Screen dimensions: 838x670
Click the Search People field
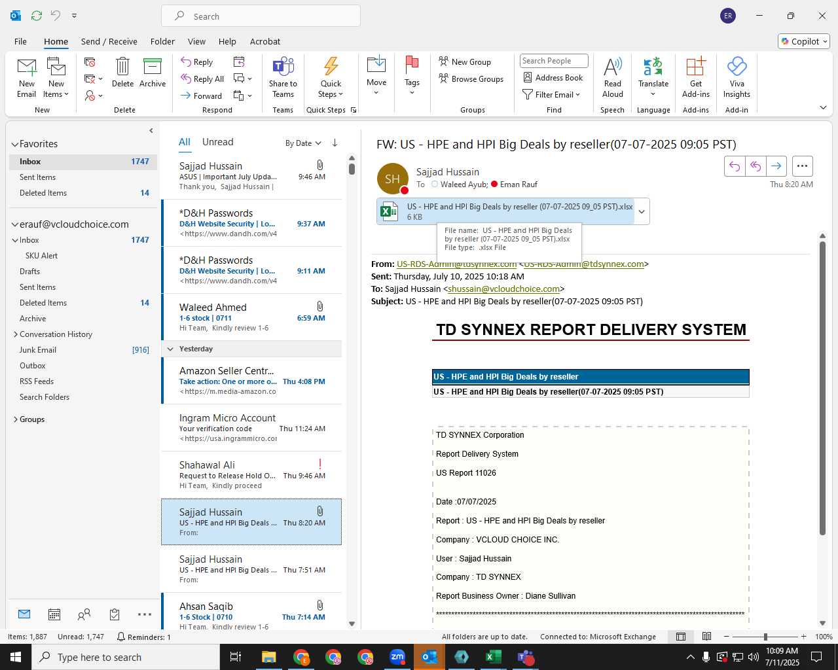coord(554,61)
